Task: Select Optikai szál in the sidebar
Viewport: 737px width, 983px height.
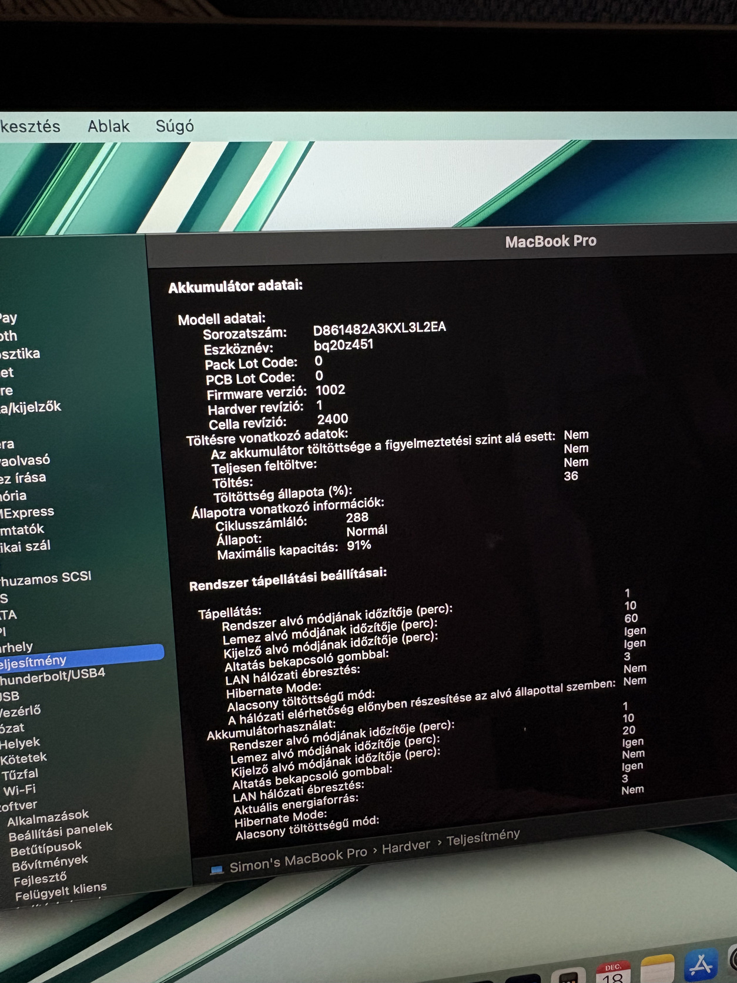Action: (25, 546)
